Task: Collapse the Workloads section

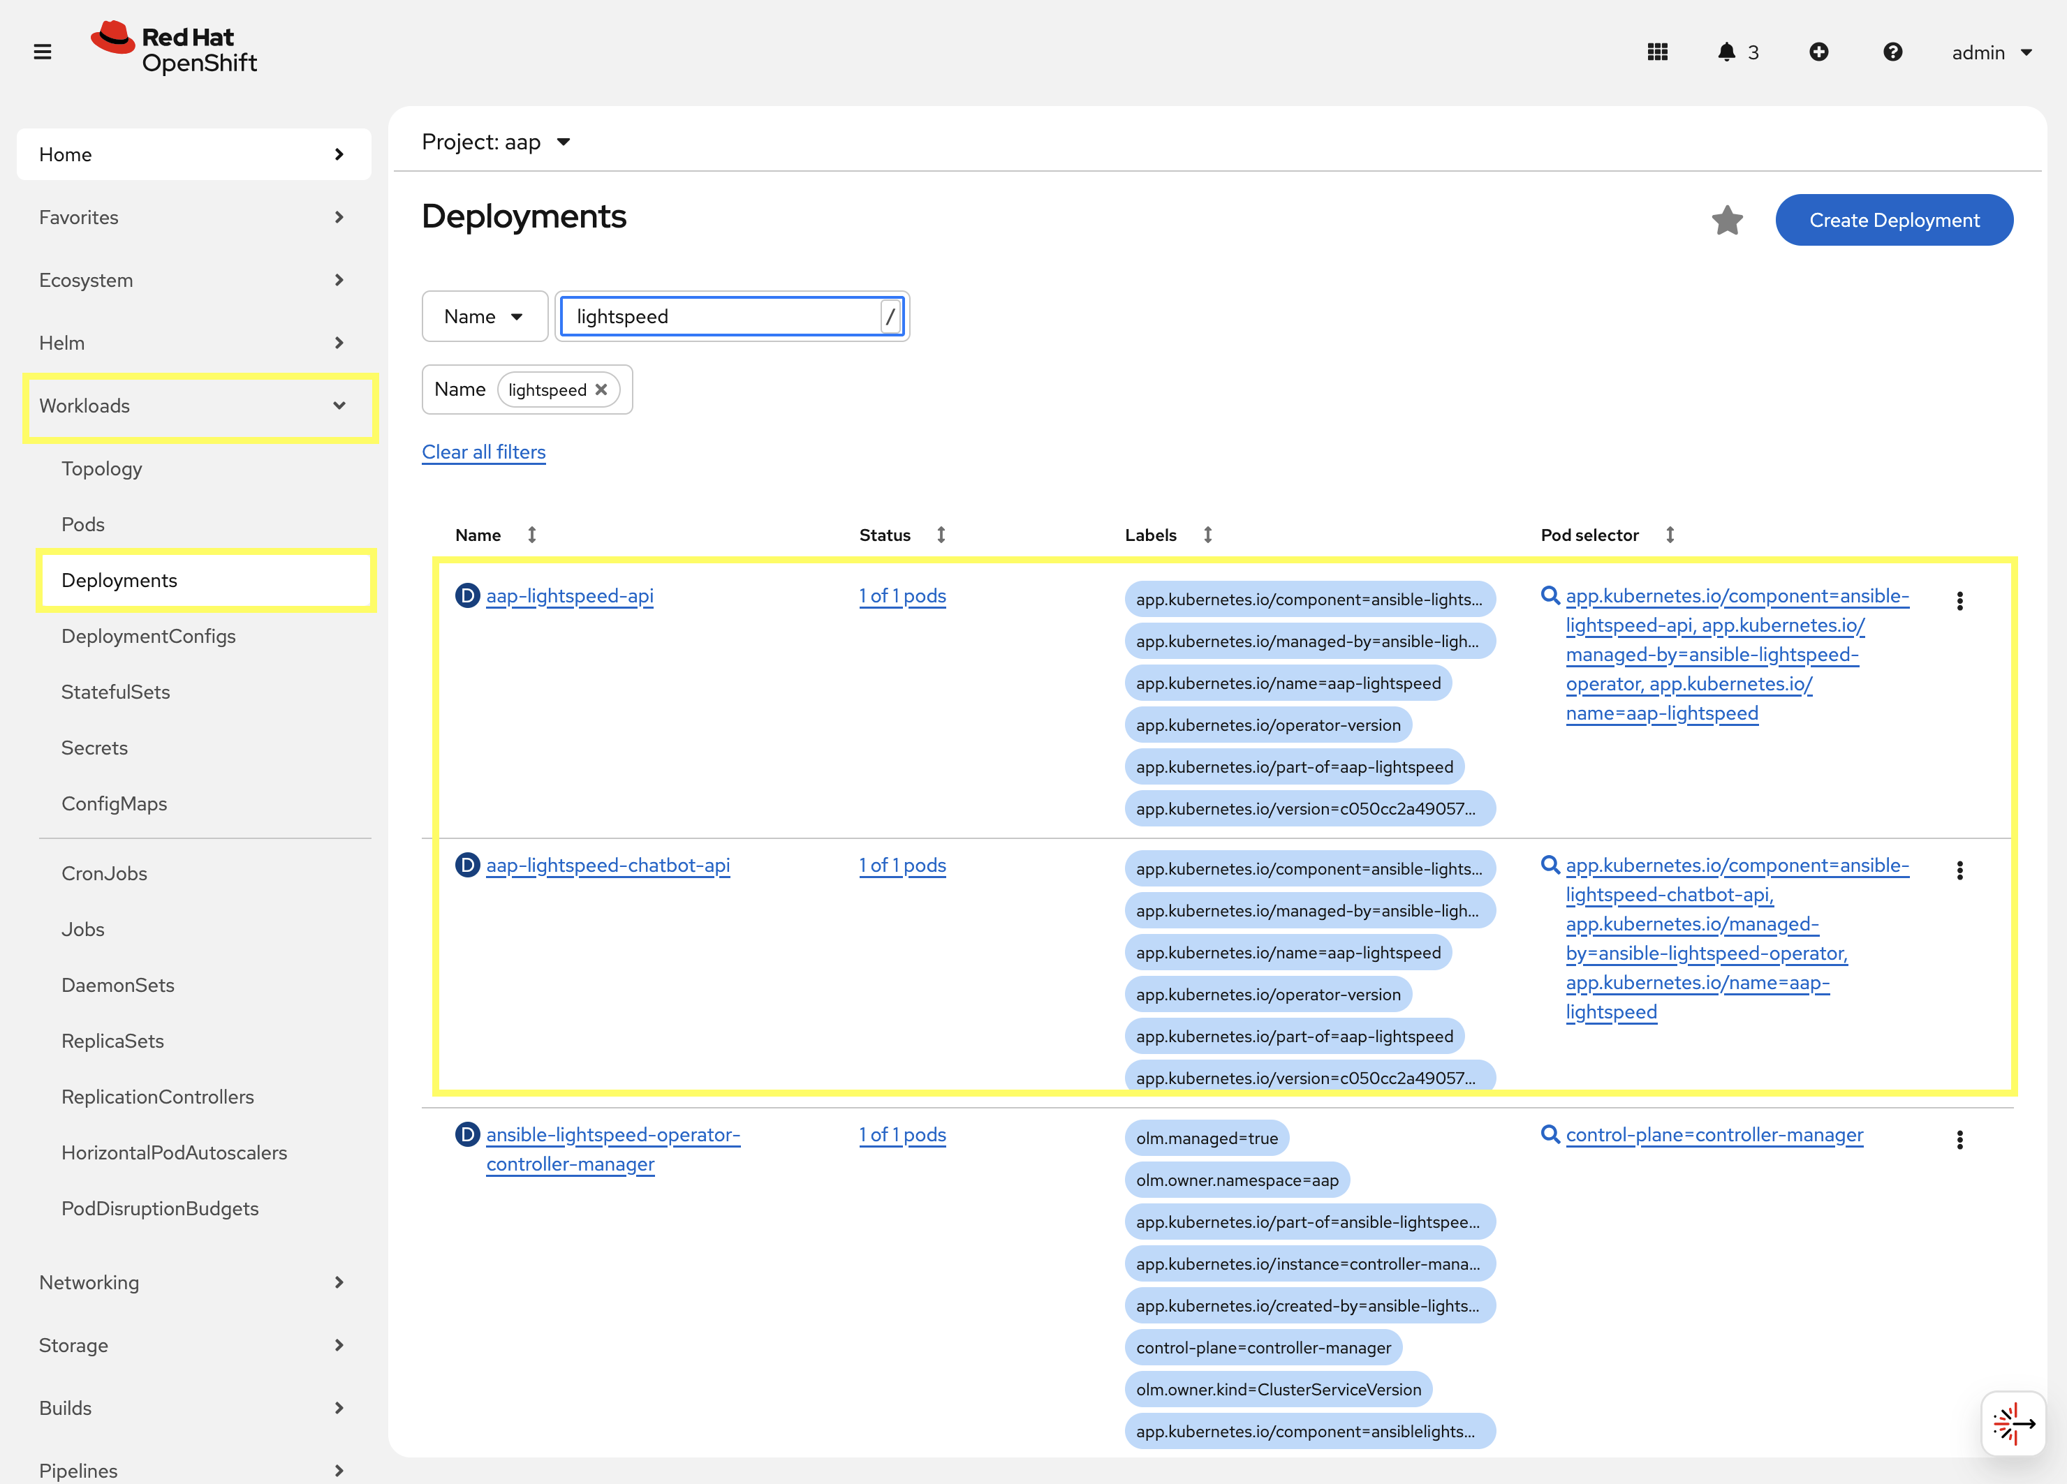Action: coord(338,406)
